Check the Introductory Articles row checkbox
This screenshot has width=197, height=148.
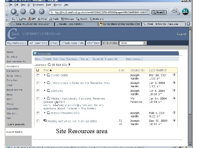pos(38,83)
